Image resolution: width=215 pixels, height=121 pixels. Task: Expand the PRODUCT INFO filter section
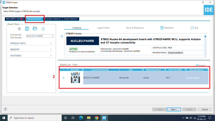[x=31, y=43]
